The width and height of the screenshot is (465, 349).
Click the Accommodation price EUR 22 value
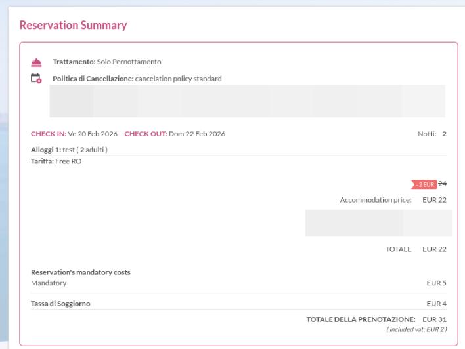[434, 200]
